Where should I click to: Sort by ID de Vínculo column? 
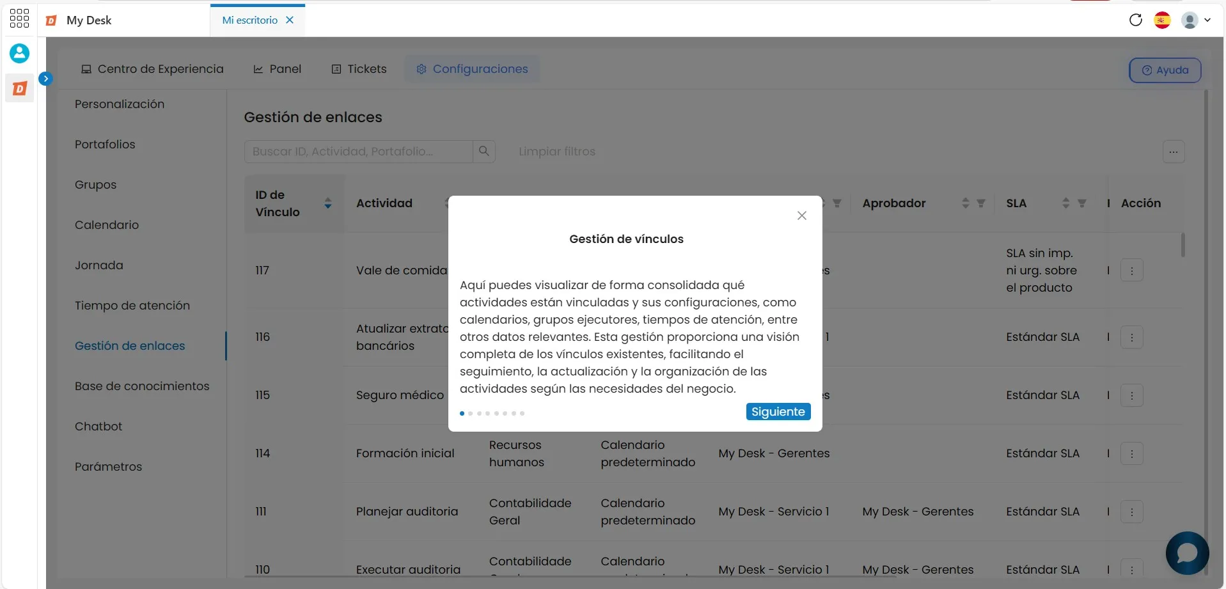point(327,203)
